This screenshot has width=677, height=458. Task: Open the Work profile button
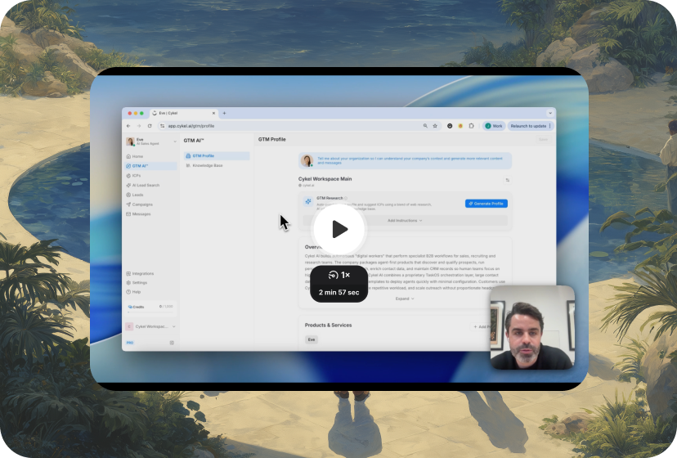[x=494, y=126]
